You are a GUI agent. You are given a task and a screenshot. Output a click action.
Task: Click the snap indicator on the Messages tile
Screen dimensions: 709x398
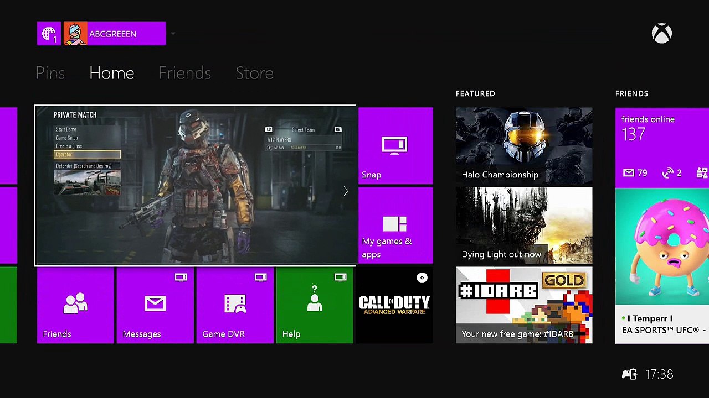[x=181, y=277]
